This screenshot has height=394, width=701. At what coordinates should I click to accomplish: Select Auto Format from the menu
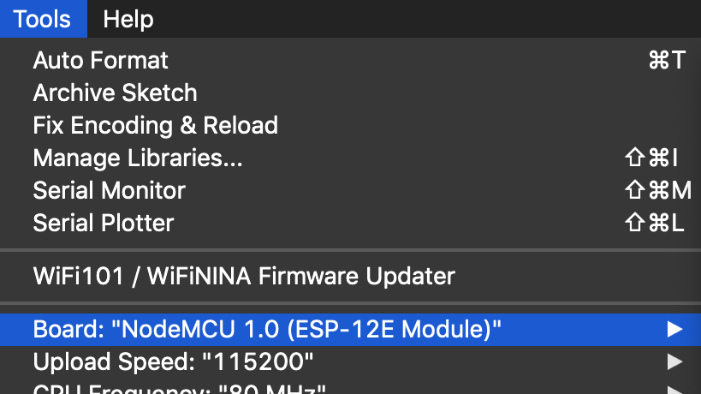(351, 60)
